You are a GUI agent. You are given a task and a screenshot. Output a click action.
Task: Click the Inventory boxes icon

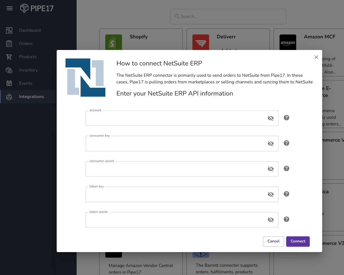(x=9, y=70)
